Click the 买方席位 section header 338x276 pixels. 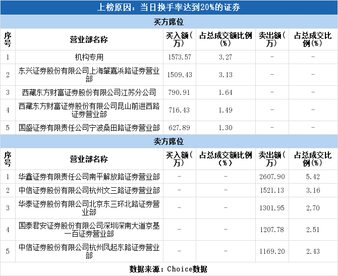(168, 22)
